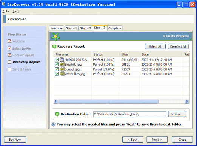Click the Deselect All button
The height and width of the screenshot is (146, 197).
pyautogui.click(x=178, y=46)
